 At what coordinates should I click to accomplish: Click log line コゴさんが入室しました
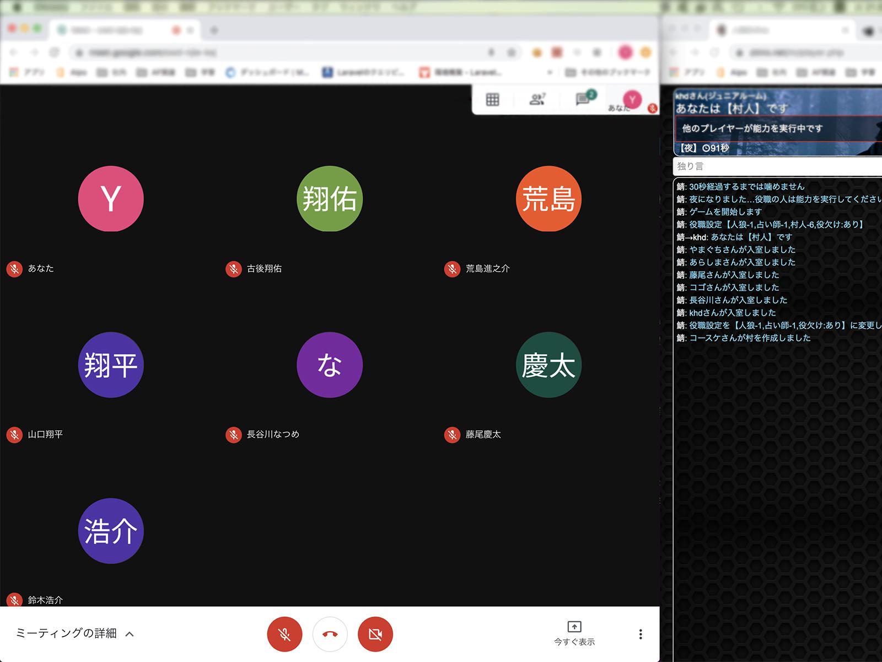[728, 288]
